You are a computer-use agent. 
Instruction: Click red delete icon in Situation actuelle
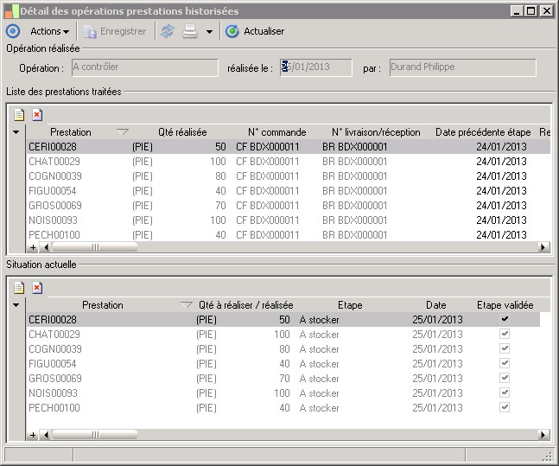[36, 287]
